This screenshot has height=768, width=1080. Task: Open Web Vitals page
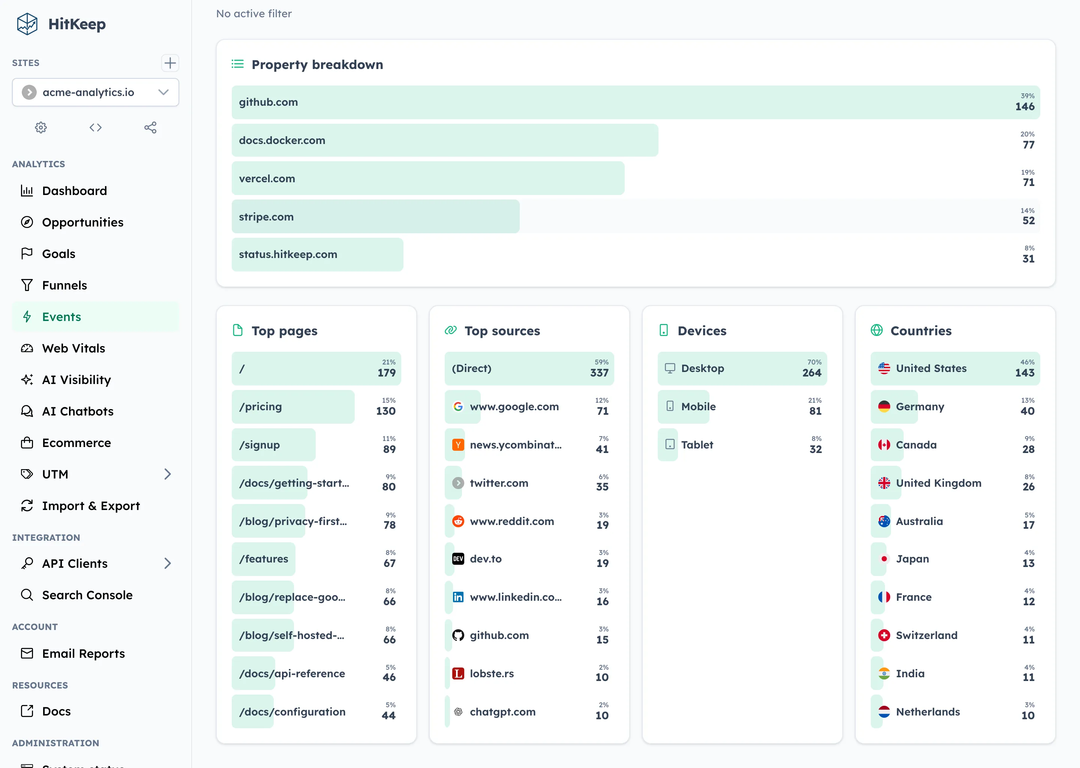pos(96,348)
